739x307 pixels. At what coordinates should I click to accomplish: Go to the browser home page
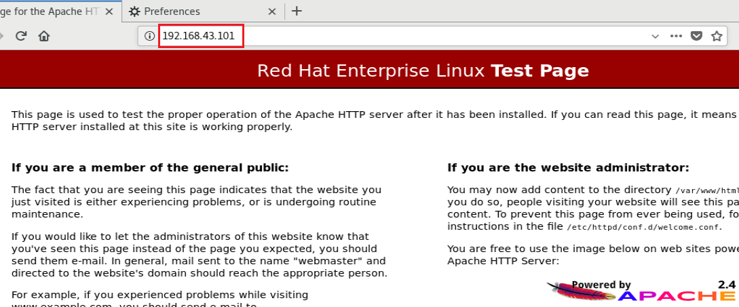[44, 36]
